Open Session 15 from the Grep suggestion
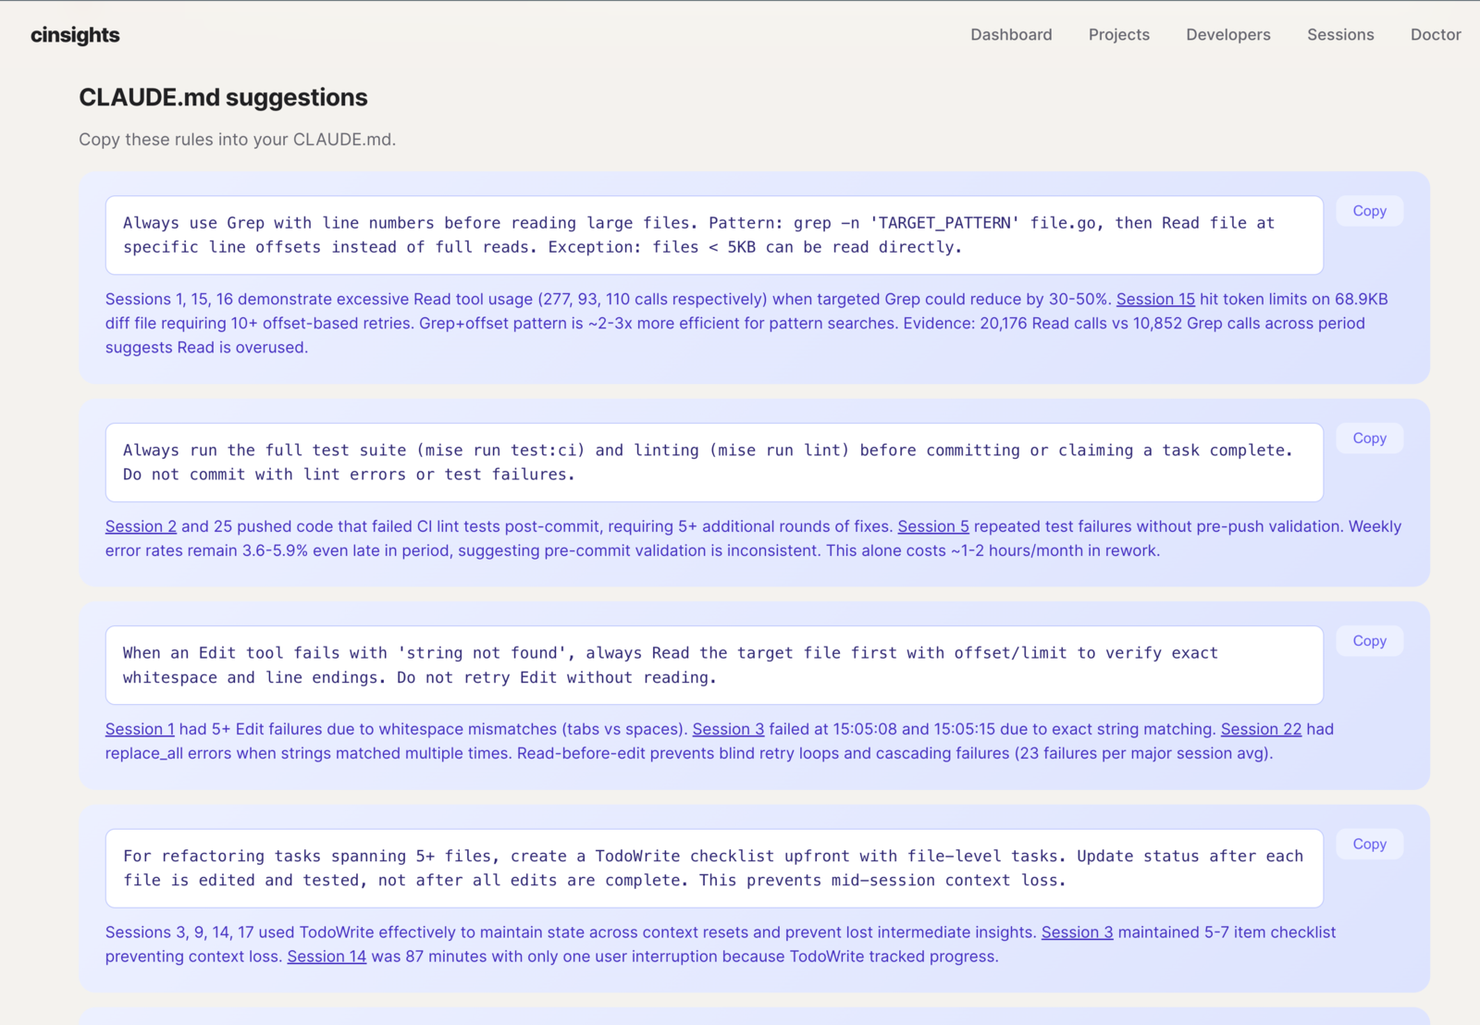 click(x=1154, y=299)
